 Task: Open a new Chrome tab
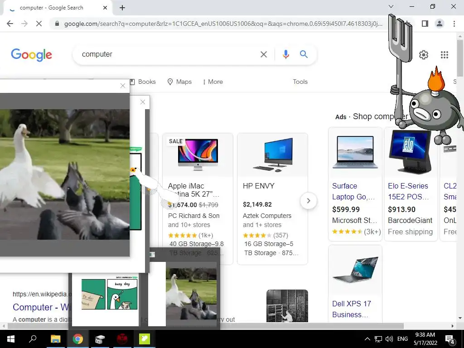point(122,8)
